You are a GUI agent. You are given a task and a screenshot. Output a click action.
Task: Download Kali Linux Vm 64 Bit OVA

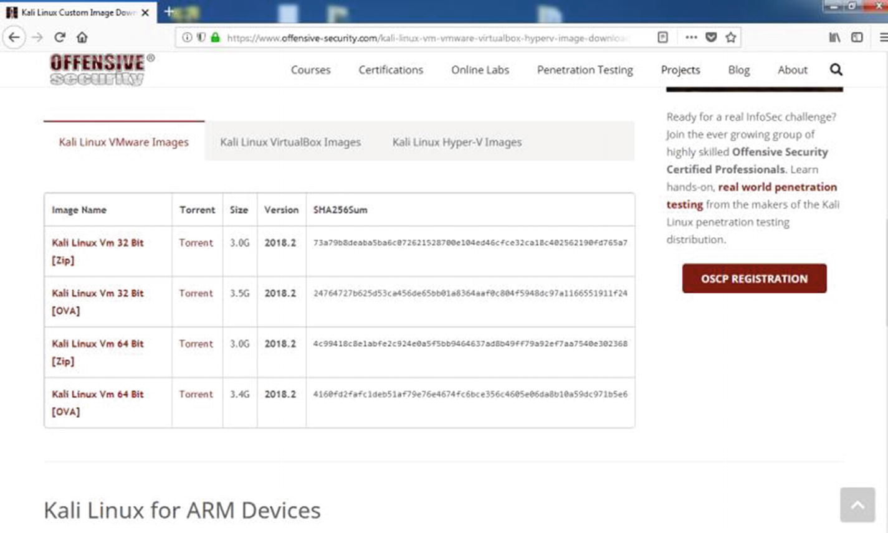pyautogui.click(x=98, y=403)
